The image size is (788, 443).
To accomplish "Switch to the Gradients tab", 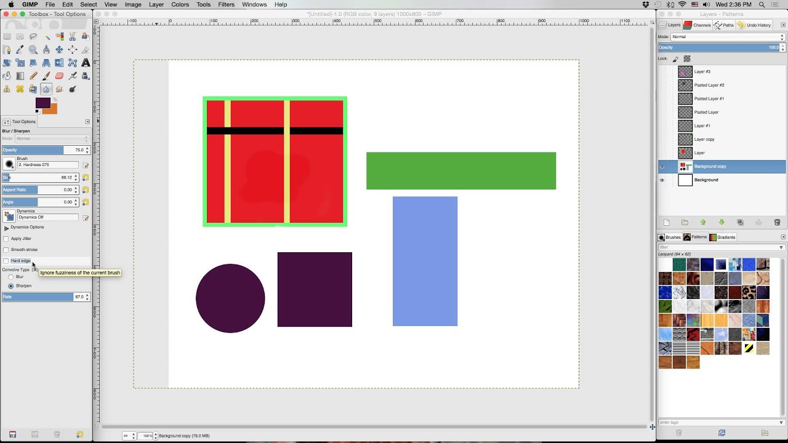I will click(x=722, y=237).
